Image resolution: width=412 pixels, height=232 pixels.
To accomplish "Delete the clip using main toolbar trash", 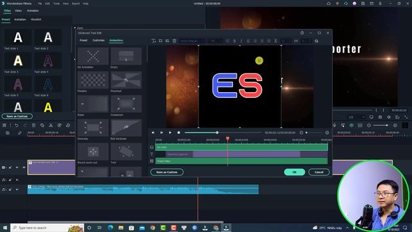I will (33, 126).
